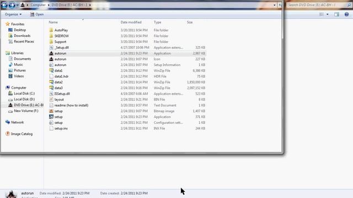Select the data1 WinZip file icon
The image size is (353, 198).
coord(51,71)
